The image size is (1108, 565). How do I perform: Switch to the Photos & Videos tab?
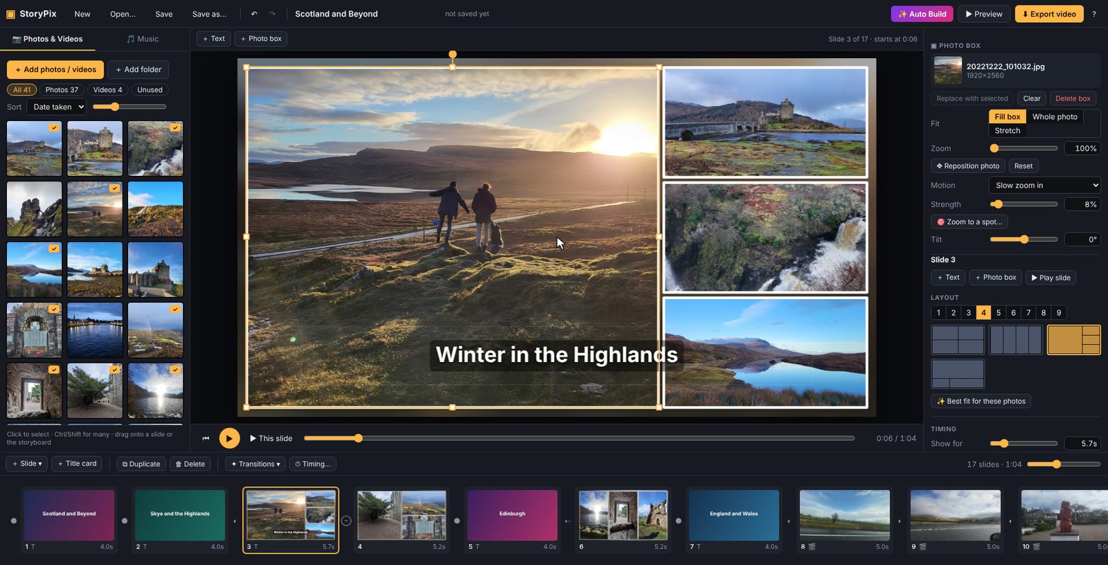coord(48,39)
